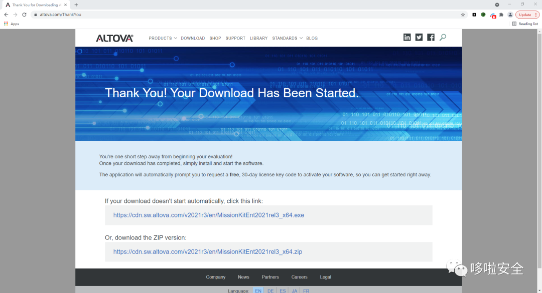Switch language to DE
The image size is (542, 293).
[x=270, y=290]
